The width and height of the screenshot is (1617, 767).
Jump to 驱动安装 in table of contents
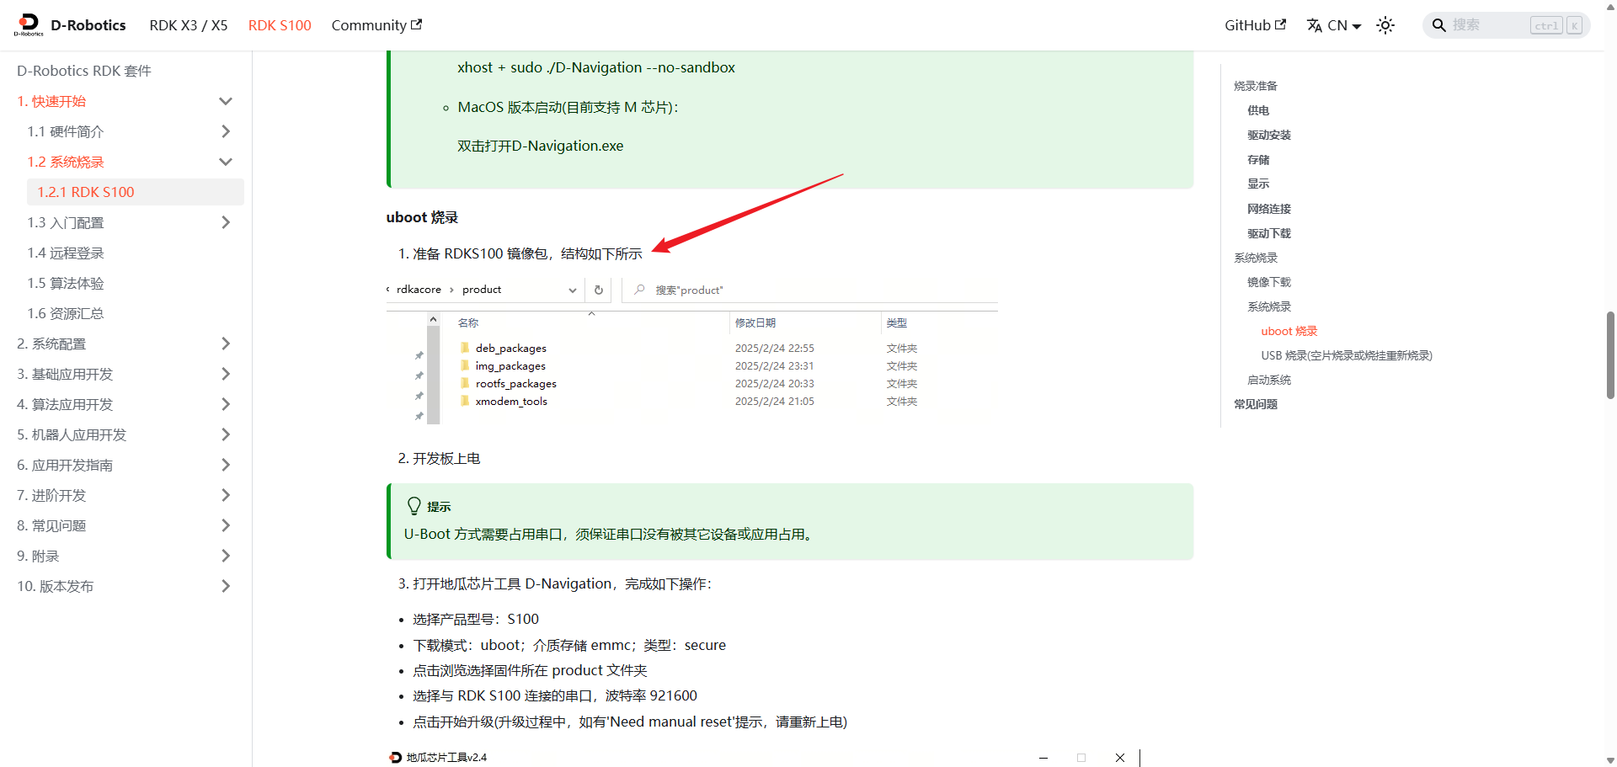tap(1269, 135)
